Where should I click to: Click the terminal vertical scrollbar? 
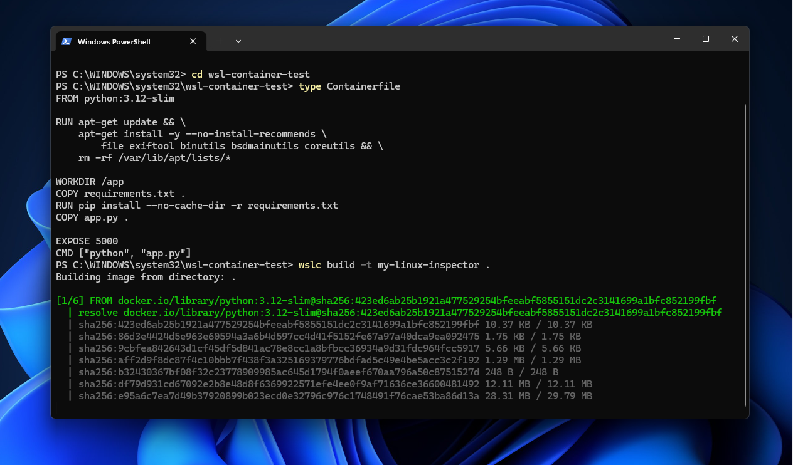pyautogui.click(x=745, y=254)
